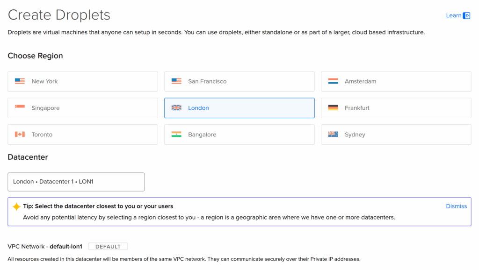The width and height of the screenshot is (479, 270).
Task: Click the Learn document icon
Action: [466, 15]
